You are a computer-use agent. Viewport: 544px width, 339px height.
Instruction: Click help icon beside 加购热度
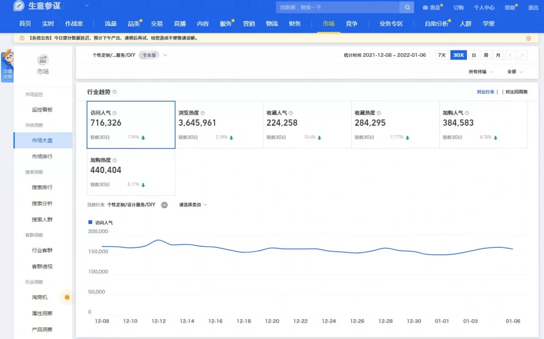[x=115, y=160]
